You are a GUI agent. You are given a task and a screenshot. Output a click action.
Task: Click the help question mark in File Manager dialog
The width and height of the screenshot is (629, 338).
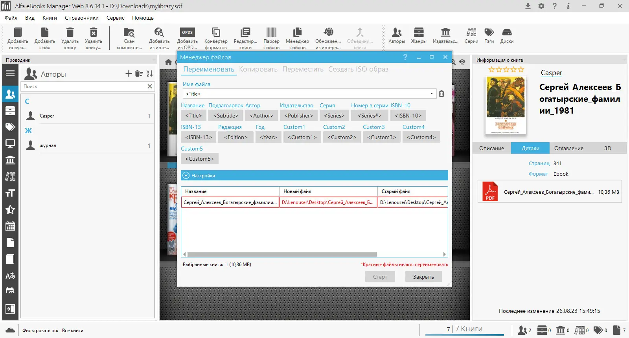coord(405,57)
